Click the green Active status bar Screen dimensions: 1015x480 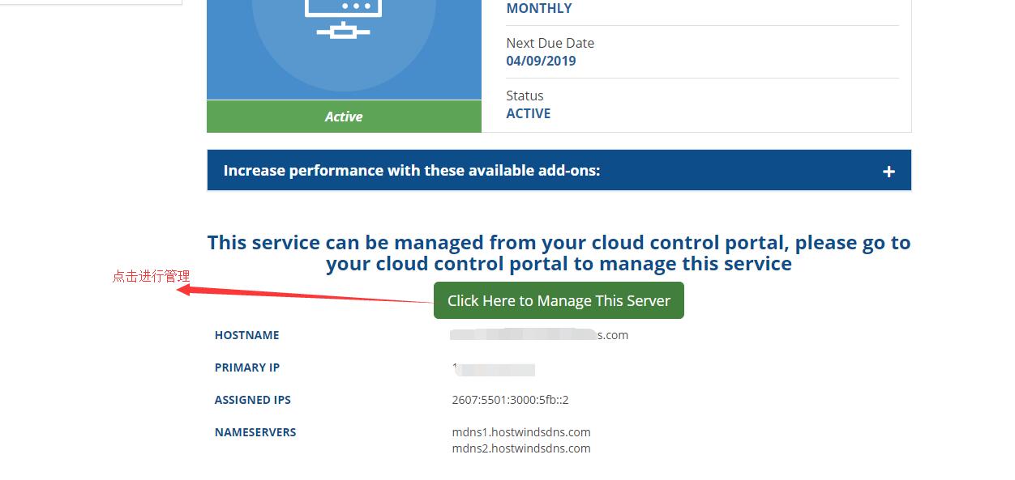coord(344,117)
